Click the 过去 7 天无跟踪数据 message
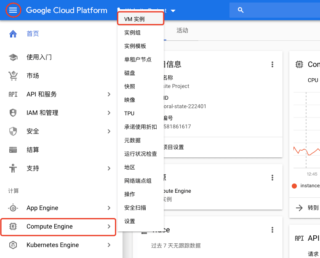Image resolution: width=320 pixels, height=258 pixels. (176, 245)
